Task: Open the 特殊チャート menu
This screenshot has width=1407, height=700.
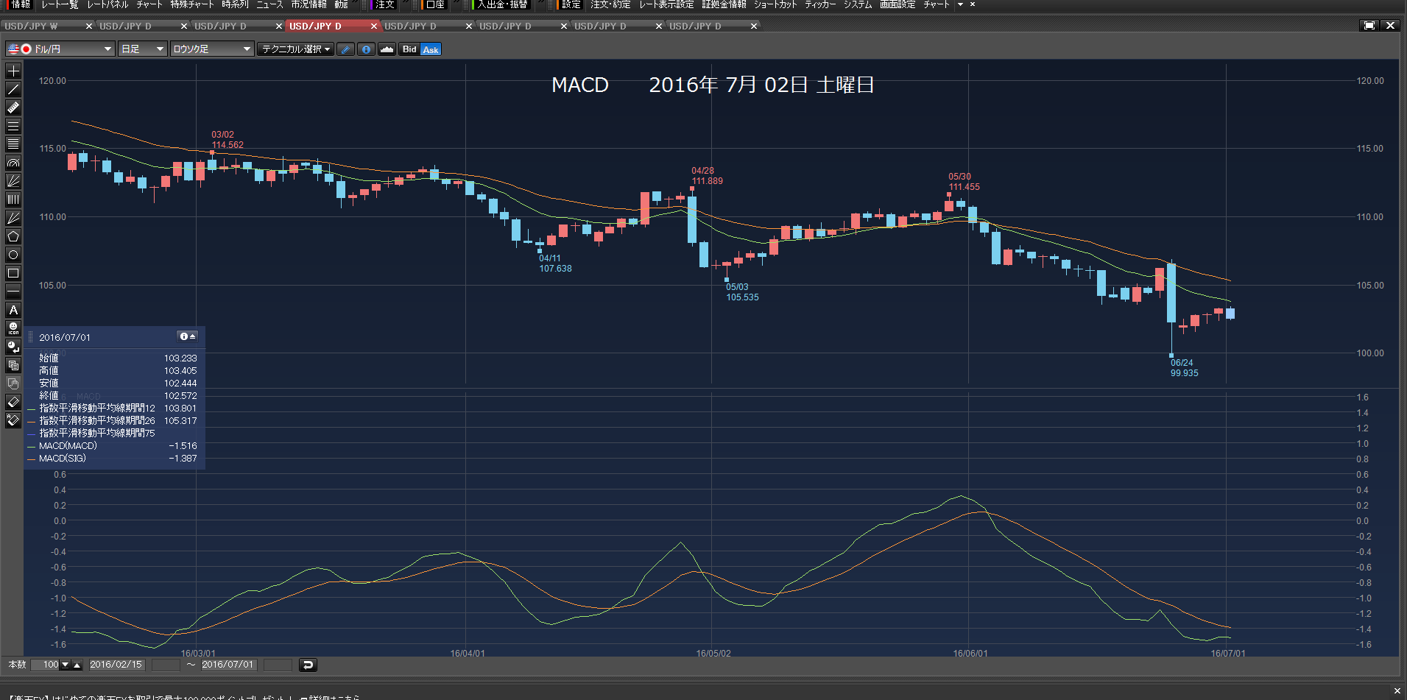Action: coord(192,4)
